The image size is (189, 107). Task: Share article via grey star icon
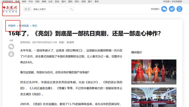(x=11, y=54)
